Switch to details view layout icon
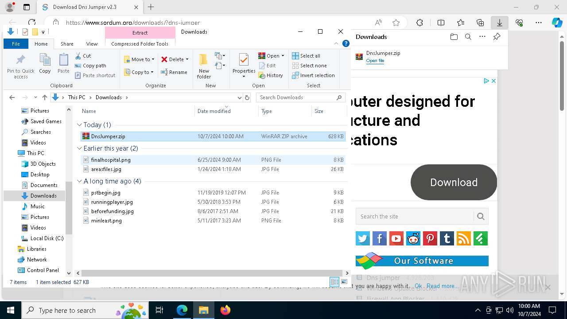 (335, 282)
